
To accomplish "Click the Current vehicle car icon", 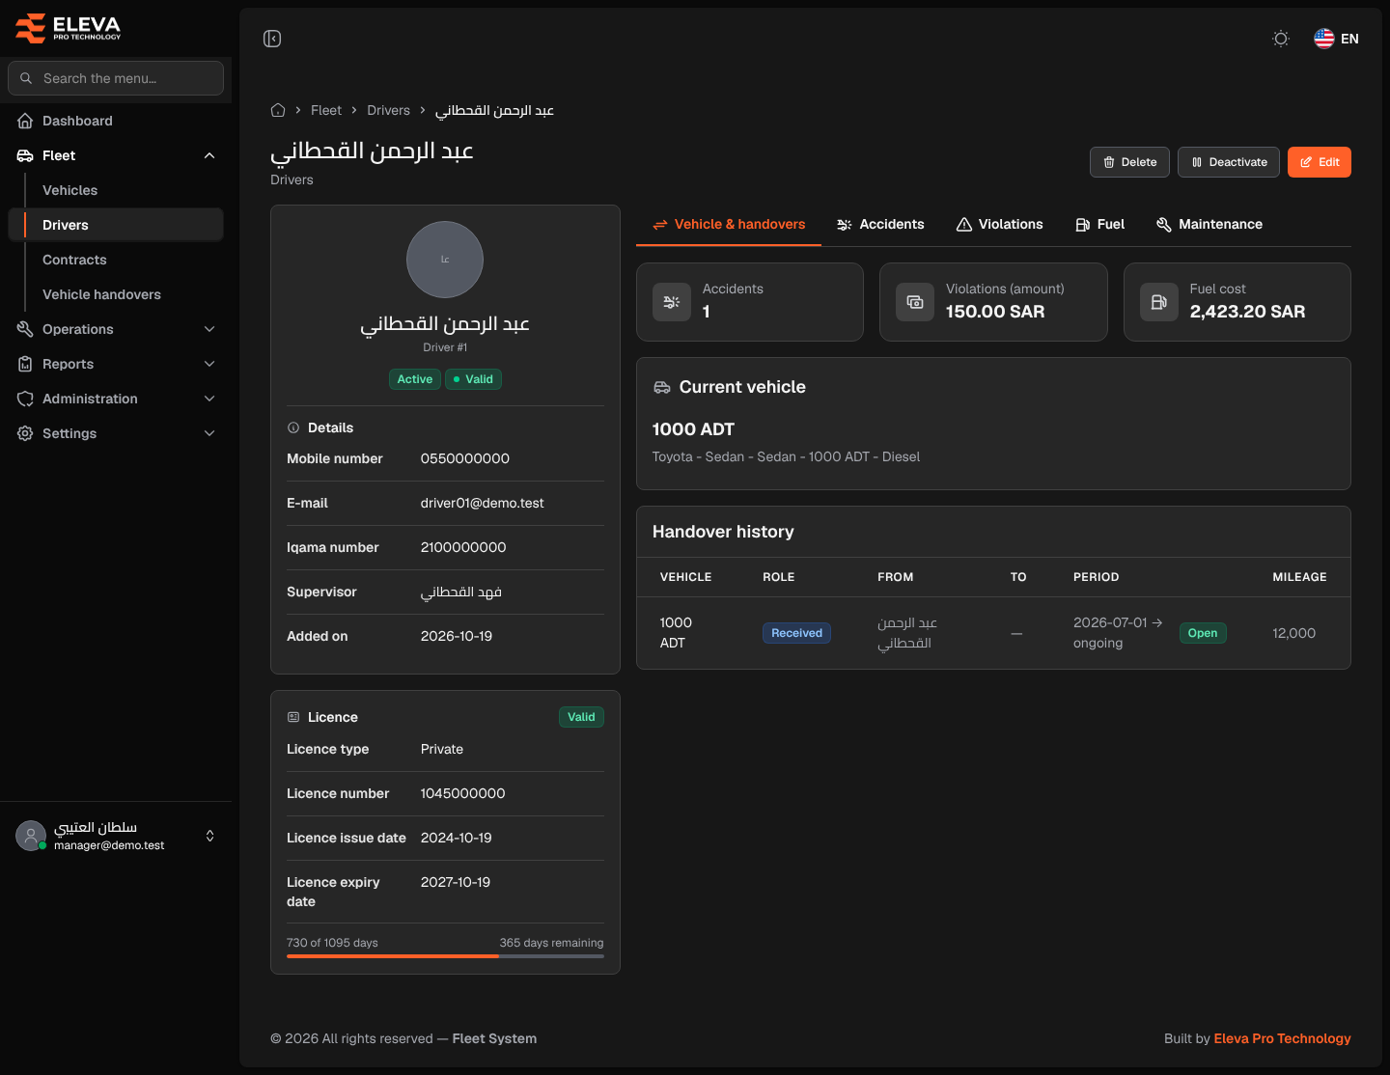I will (x=662, y=387).
